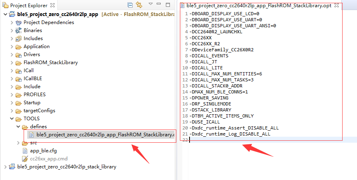357x180 pixels.
Task: Click line -DSTACK_LIBRARY in editor
Action: (x=210, y=110)
